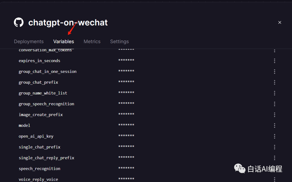Open three-dot menu for group_name_white_list
Viewport: 292px width, 182px height.
(274, 93)
